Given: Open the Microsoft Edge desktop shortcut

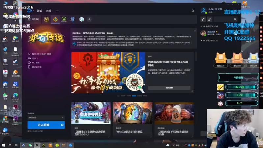Looking at the screenshot, I should click(x=15, y=97).
